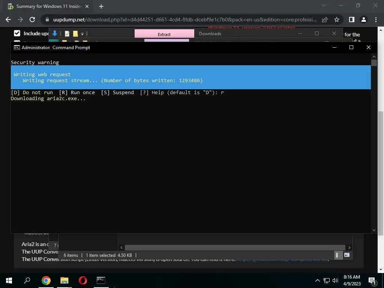
Task: Click down arrow of Command Prompt scrollbar
Action: pos(374,230)
